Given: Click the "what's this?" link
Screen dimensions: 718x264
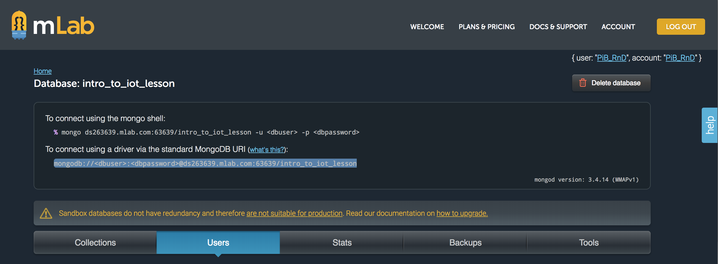Looking at the screenshot, I should pyautogui.click(x=267, y=150).
